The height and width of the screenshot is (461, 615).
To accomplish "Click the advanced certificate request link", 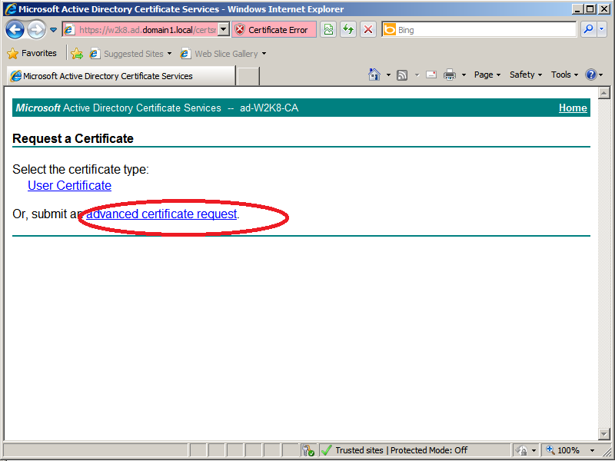I will [161, 214].
